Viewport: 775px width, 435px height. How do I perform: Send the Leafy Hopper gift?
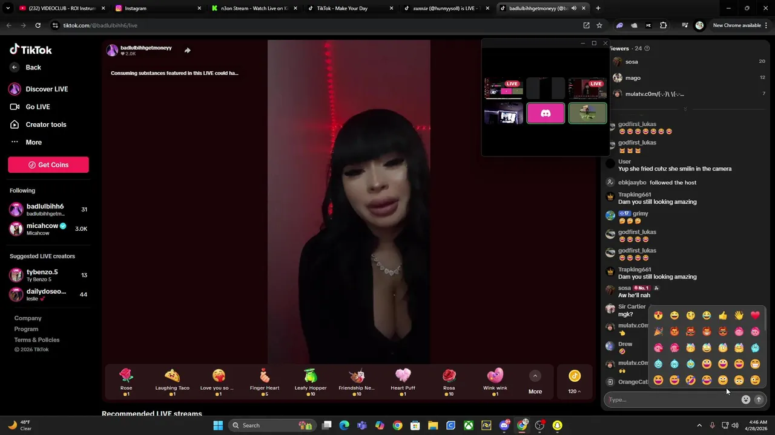coord(311,382)
